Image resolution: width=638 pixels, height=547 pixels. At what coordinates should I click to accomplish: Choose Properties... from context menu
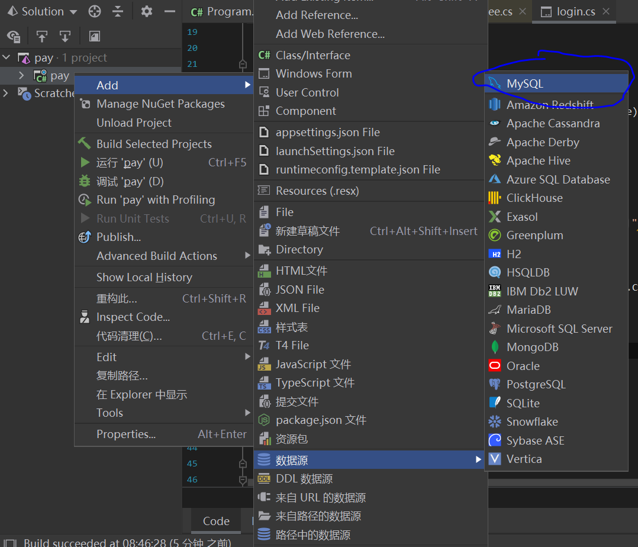click(x=164, y=434)
